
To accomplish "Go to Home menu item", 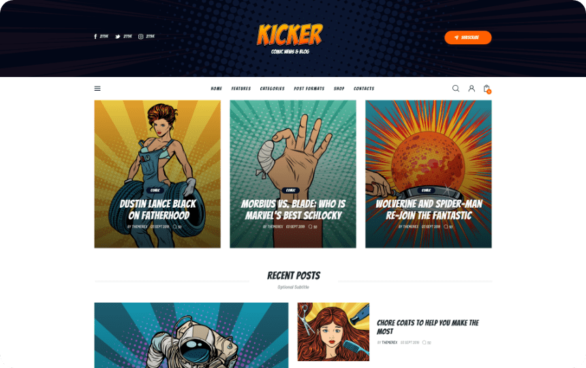I will tap(217, 89).
